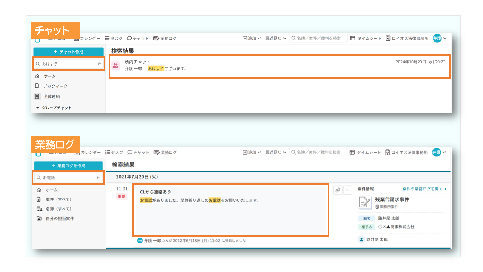Click the 案件の業務ログを開く link
Image resolution: width=483 pixels, height=272 pixels.
pos(424,189)
